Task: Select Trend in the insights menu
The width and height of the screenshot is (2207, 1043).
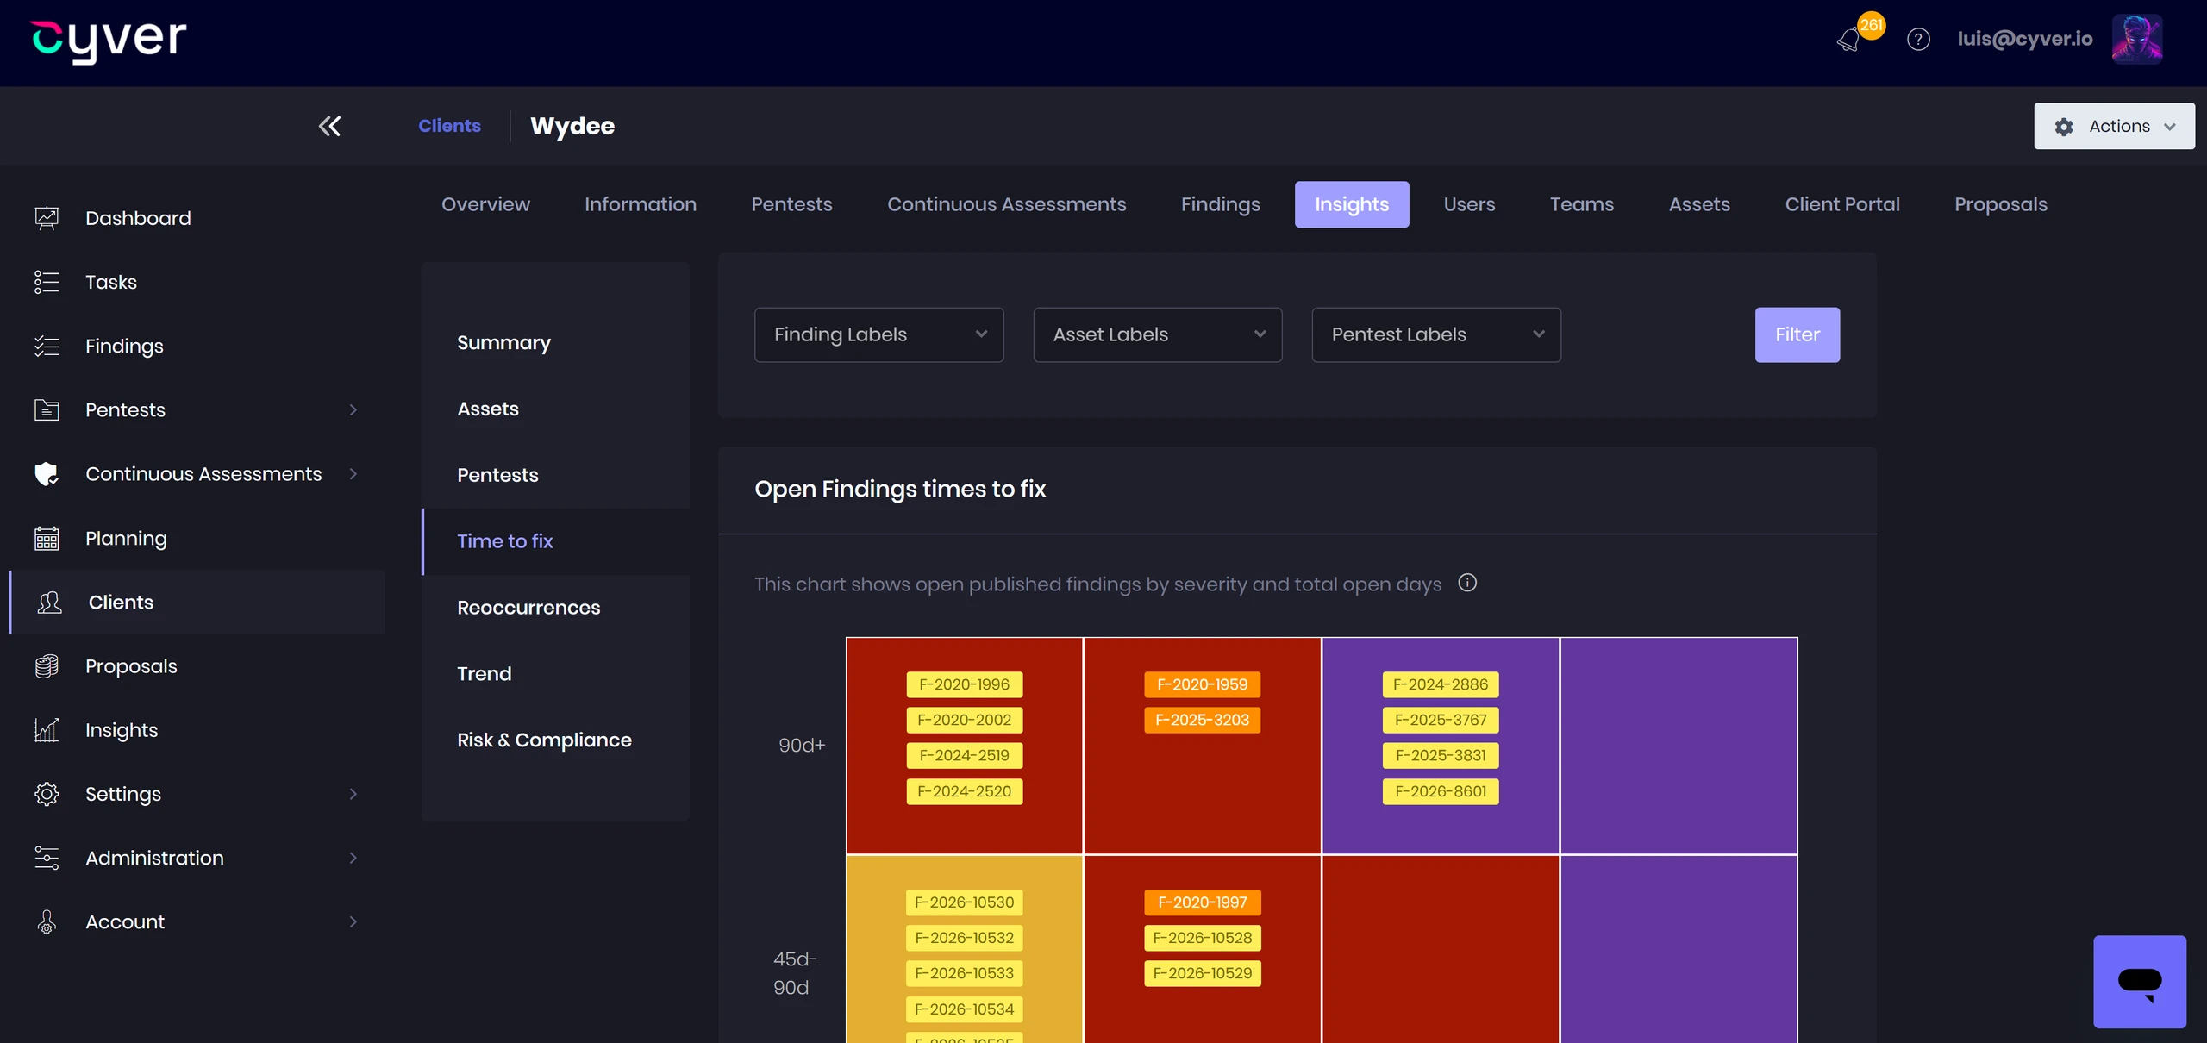Action: click(x=484, y=674)
